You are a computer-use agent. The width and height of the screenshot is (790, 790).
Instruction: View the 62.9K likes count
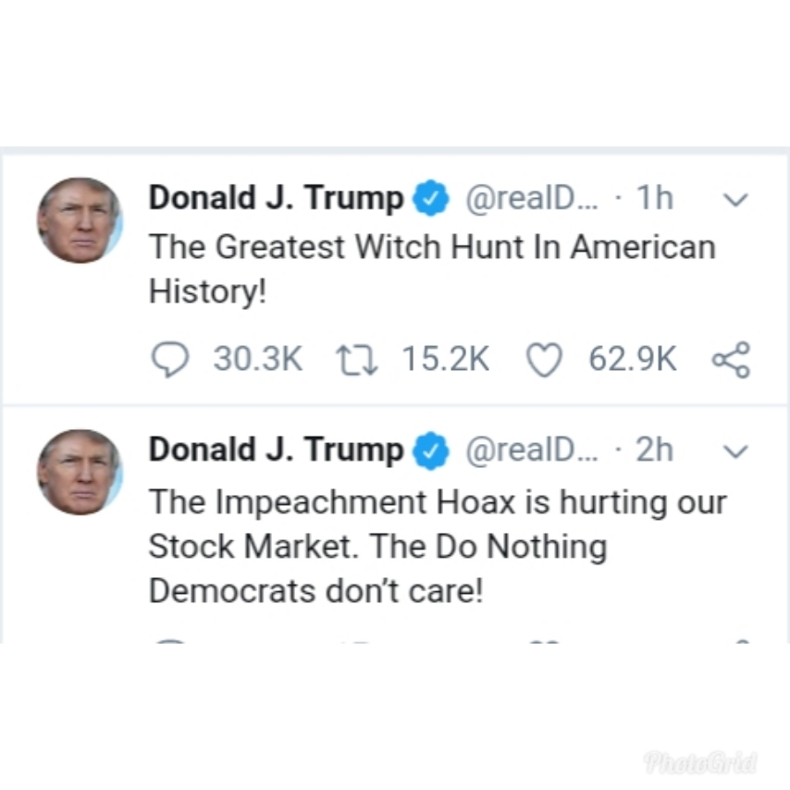click(x=633, y=359)
